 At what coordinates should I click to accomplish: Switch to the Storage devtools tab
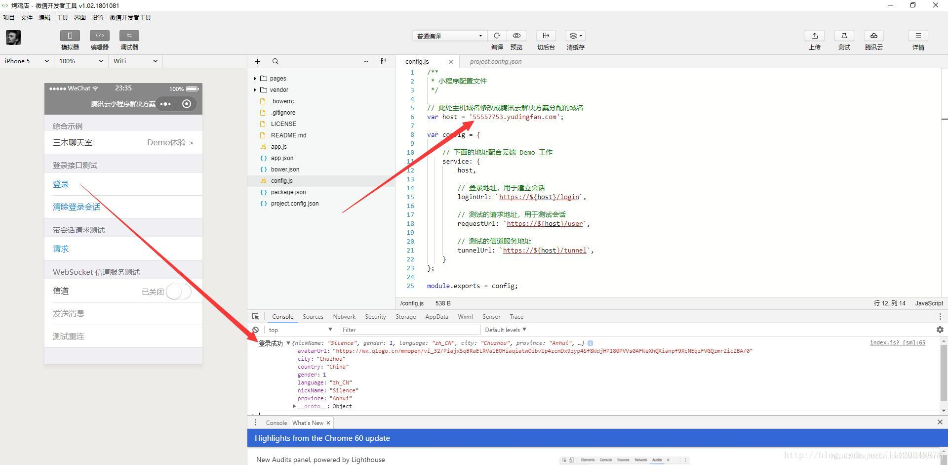coord(405,317)
